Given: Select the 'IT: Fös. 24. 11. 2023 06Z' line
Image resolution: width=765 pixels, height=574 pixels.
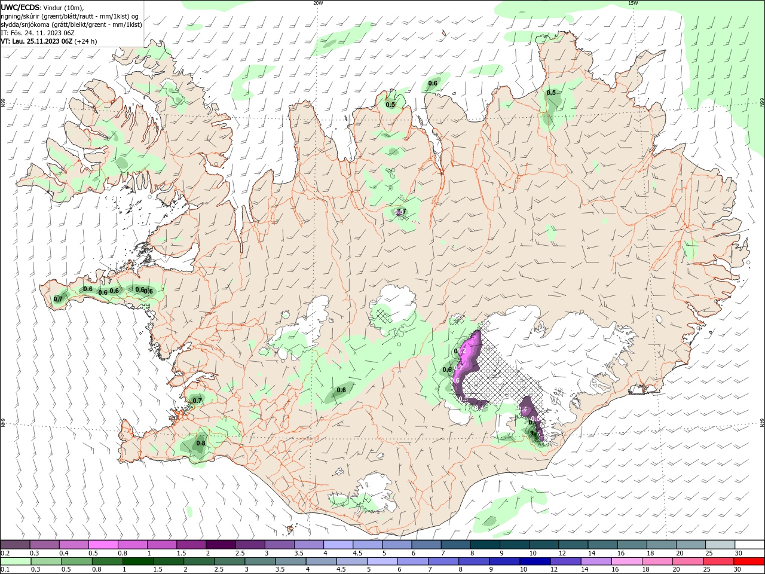Looking at the screenshot, I should click(37, 33).
